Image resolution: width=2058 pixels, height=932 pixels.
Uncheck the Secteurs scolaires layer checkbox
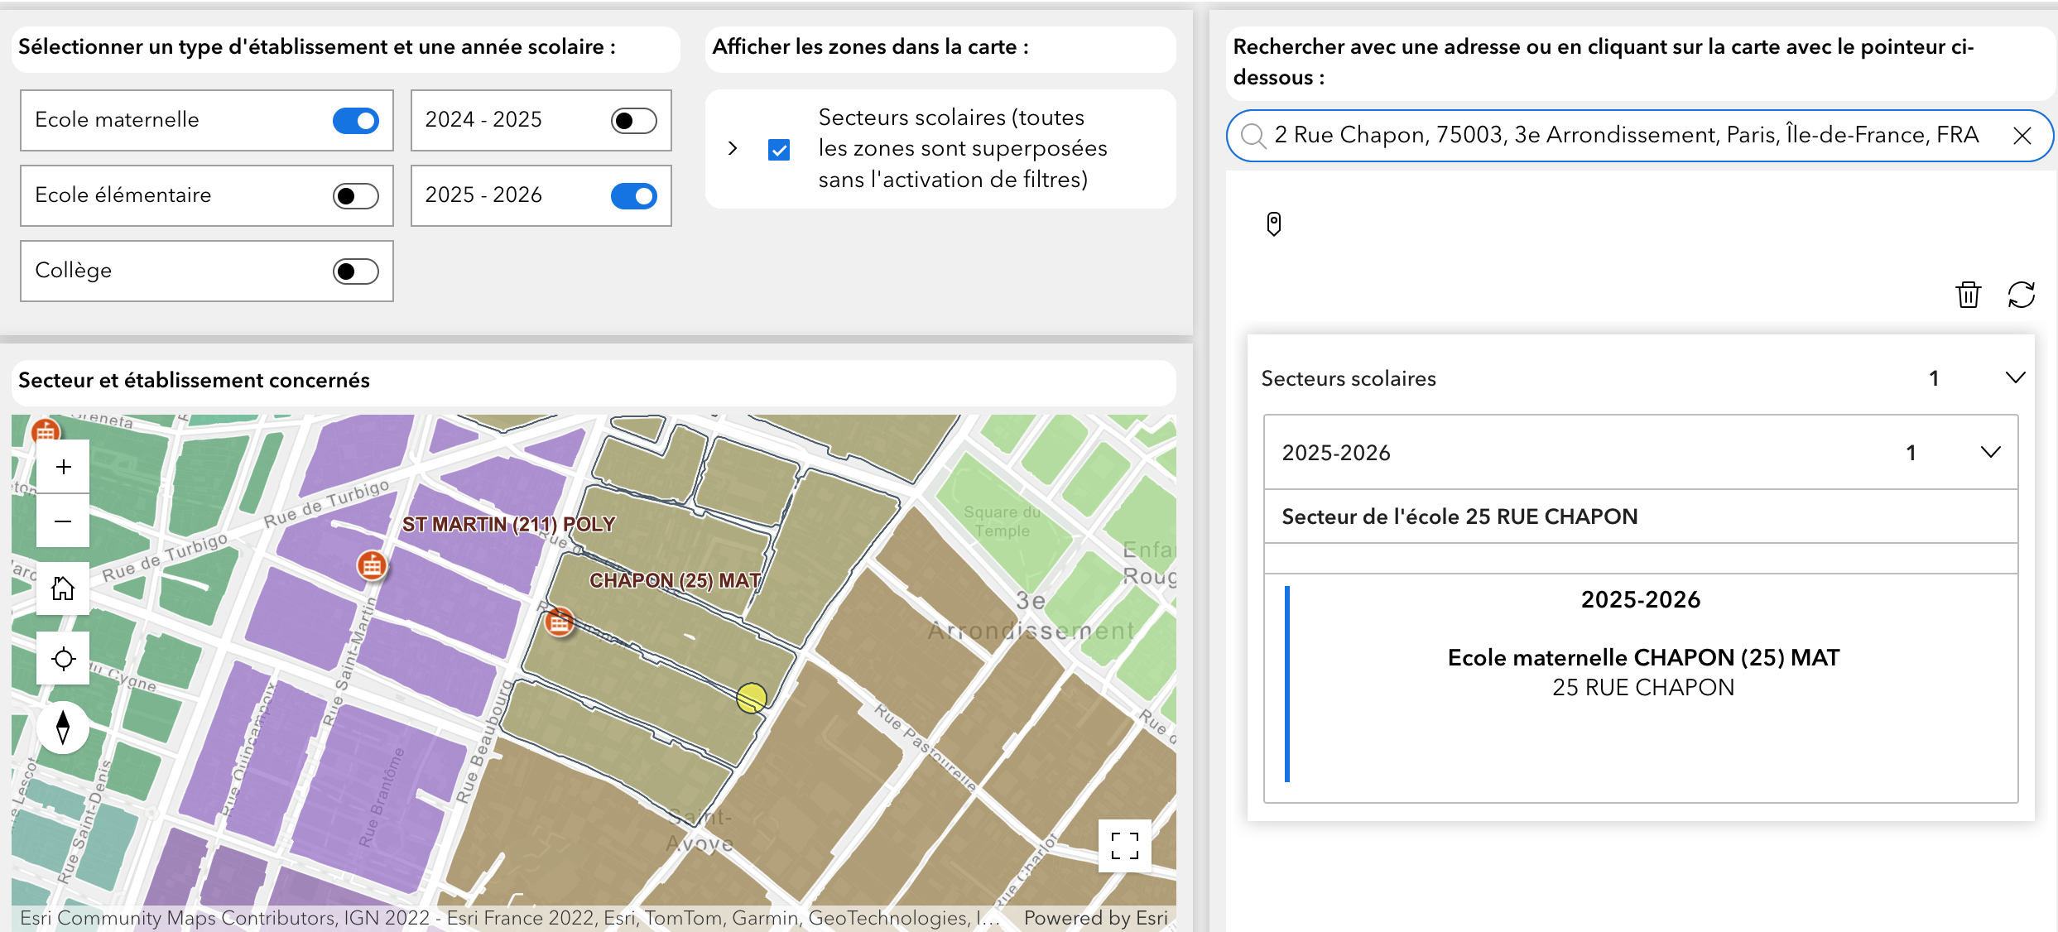tap(779, 150)
